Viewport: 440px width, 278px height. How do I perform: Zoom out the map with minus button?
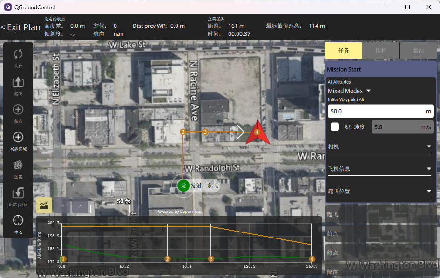click(x=80, y=205)
